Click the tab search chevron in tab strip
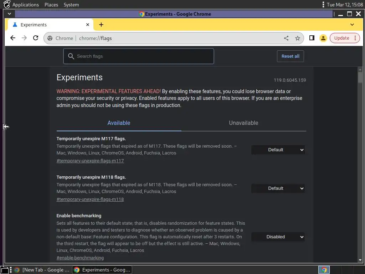Image resolution: width=365 pixels, height=274 pixels. (352, 25)
